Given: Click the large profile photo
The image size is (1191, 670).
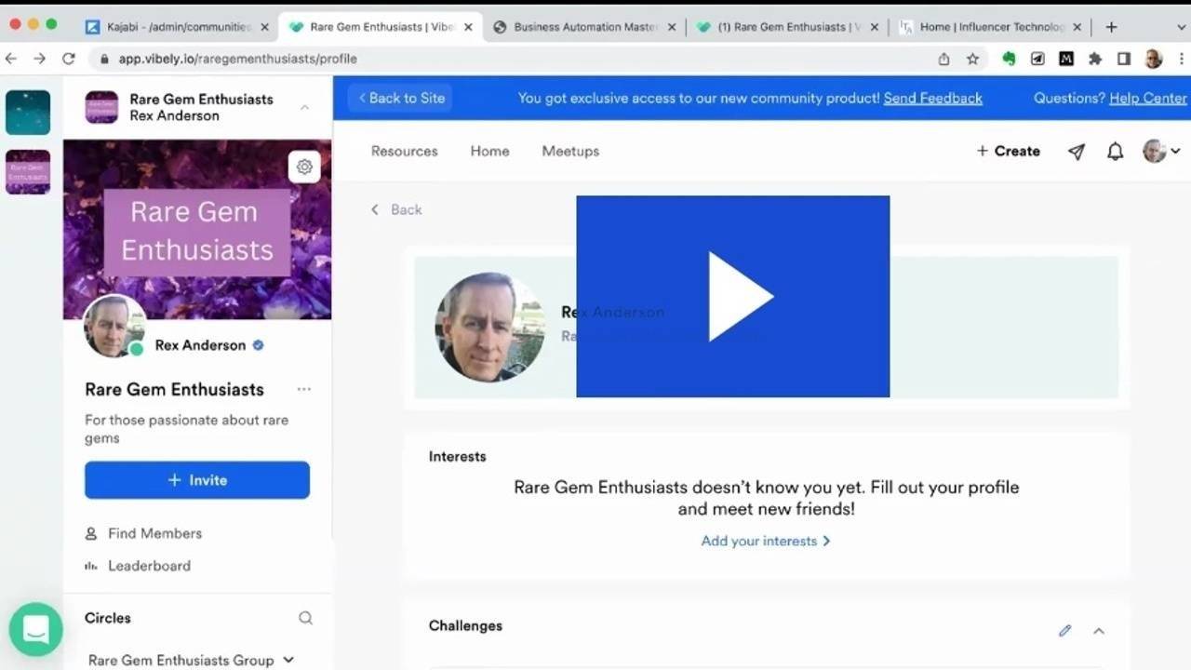Looking at the screenshot, I should click(490, 327).
